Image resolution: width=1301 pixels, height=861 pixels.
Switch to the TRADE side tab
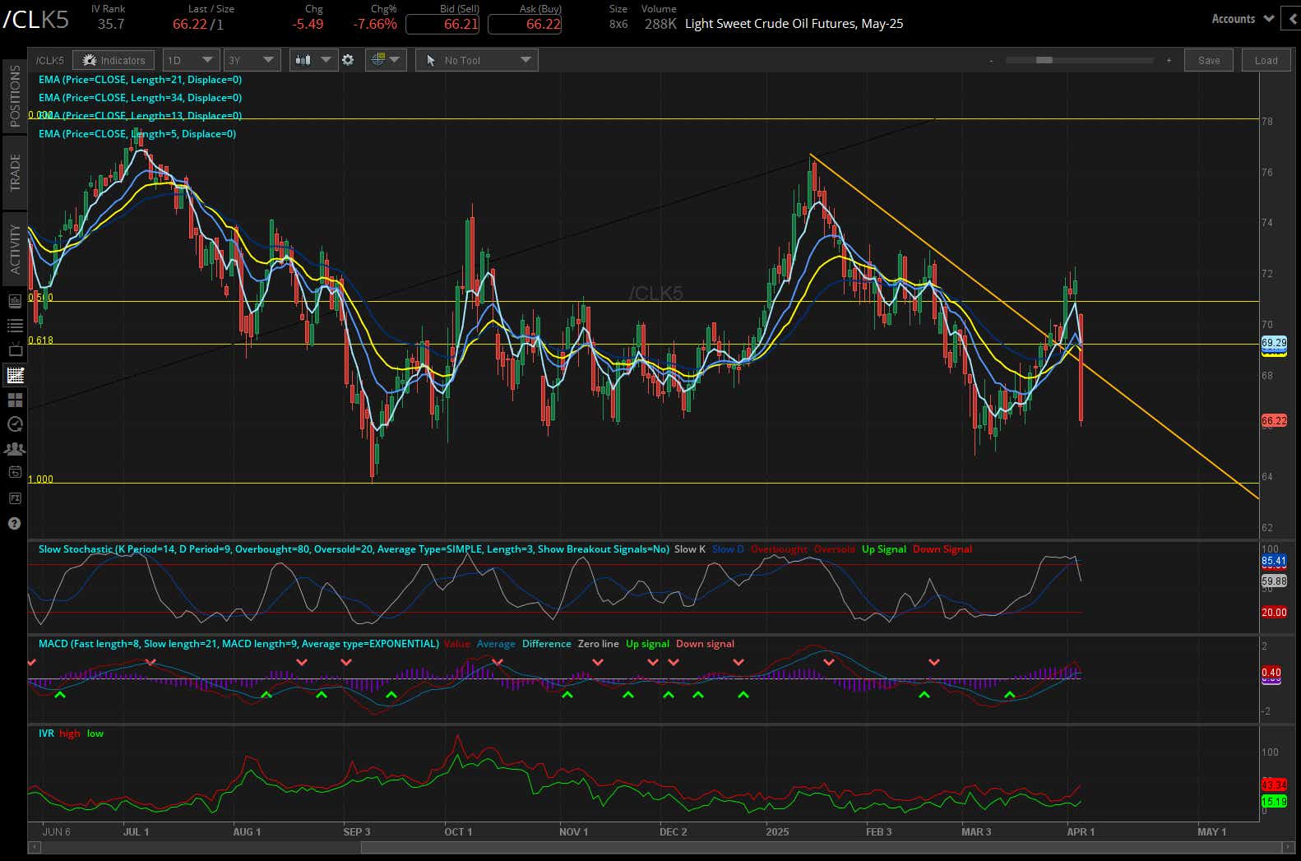15,173
